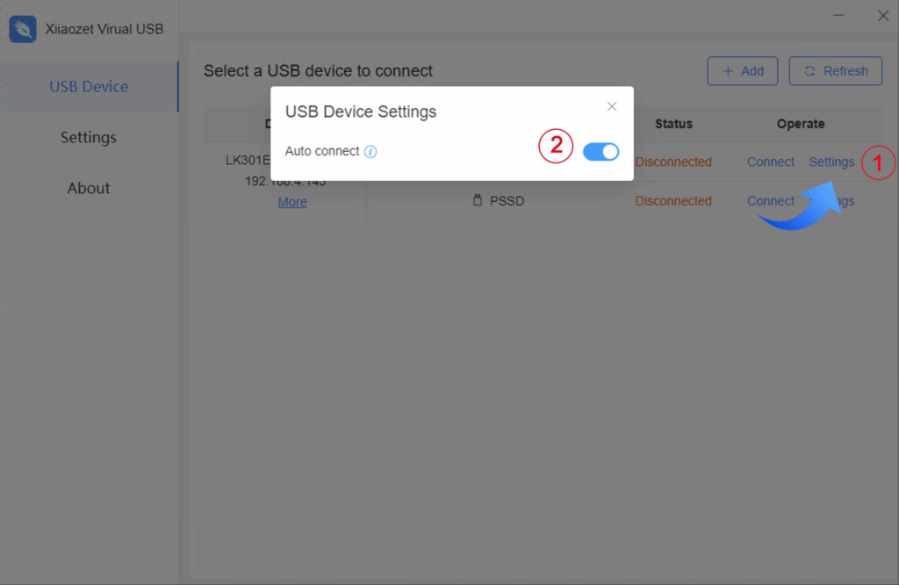This screenshot has width=899, height=585.
Task: Click the USB drive icon next to PSSD
Action: pos(478,201)
